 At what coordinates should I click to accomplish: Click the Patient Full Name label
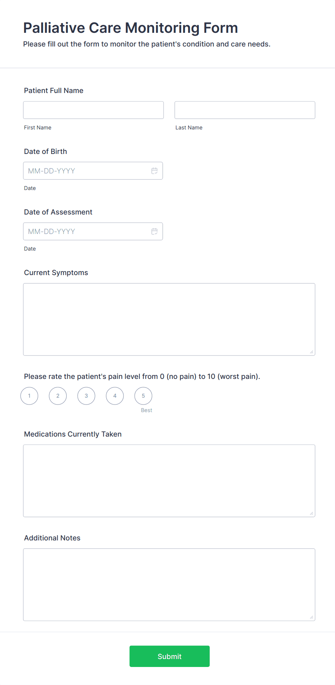click(54, 90)
